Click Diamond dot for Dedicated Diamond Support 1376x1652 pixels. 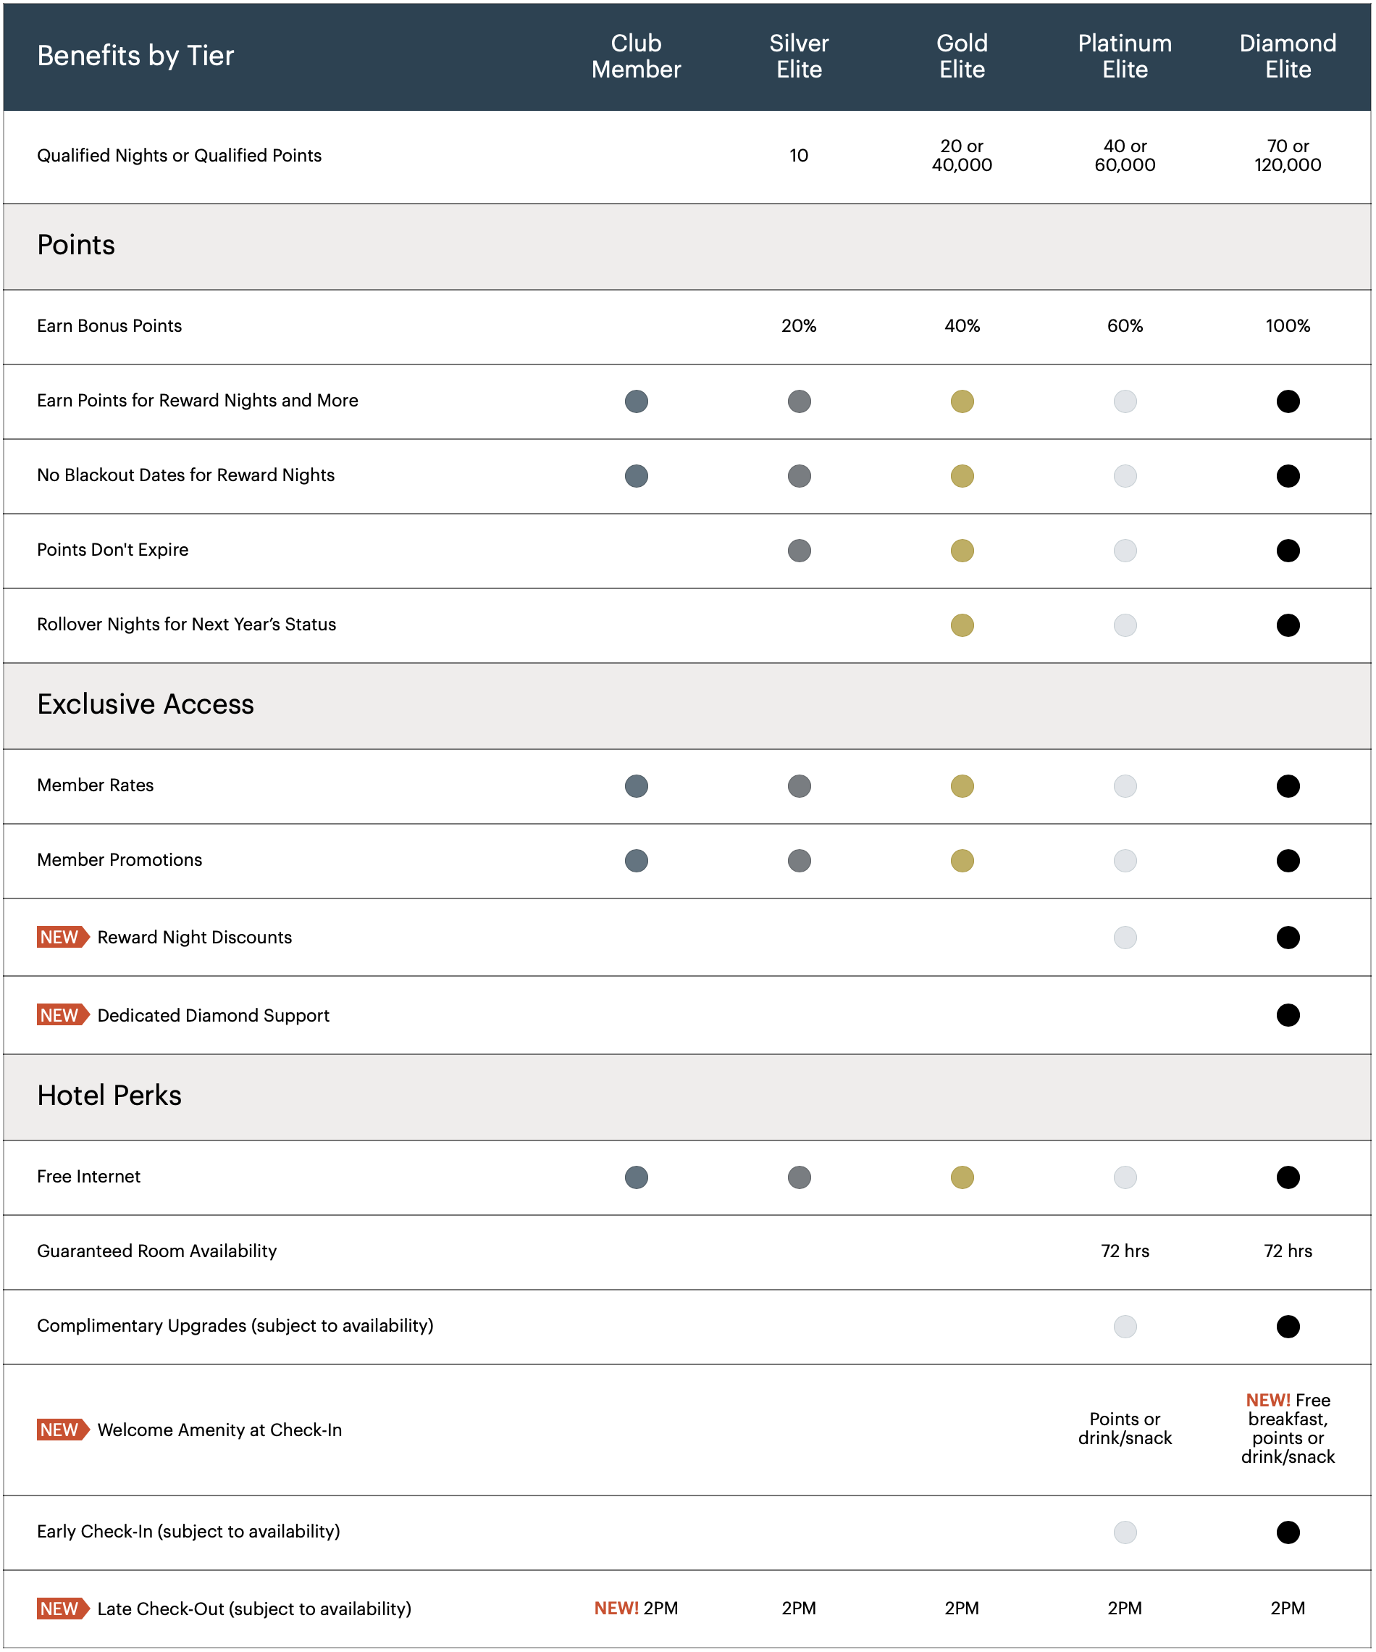(1287, 1015)
